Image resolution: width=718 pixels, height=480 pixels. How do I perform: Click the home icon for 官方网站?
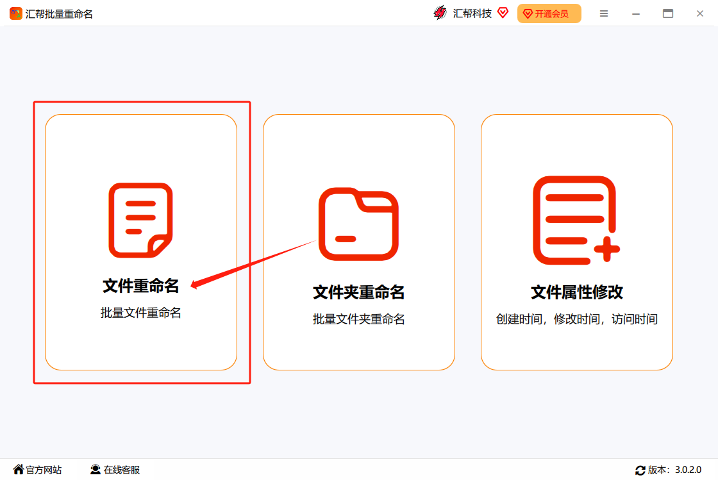(x=19, y=470)
